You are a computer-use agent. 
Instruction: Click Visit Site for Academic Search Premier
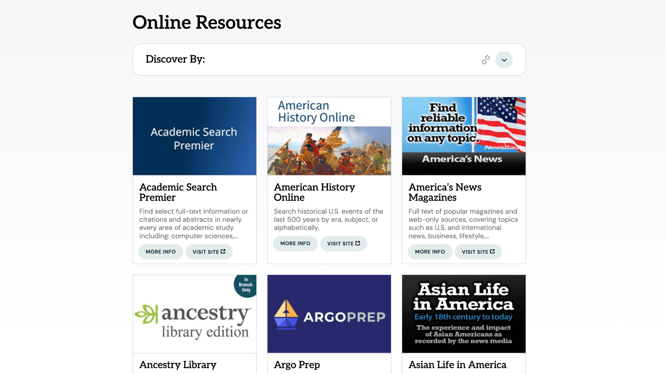coord(209,252)
